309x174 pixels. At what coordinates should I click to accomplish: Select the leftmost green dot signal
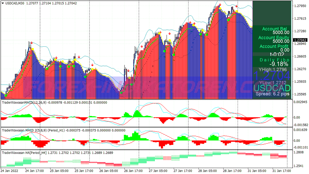(x=6, y=95)
